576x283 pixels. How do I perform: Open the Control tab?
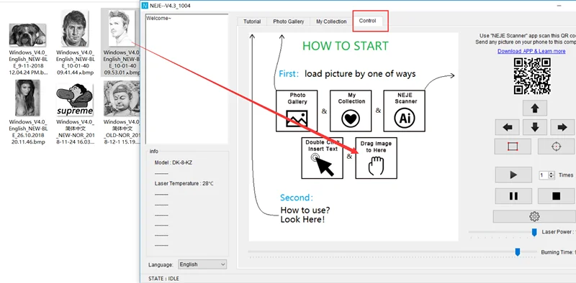tap(368, 21)
